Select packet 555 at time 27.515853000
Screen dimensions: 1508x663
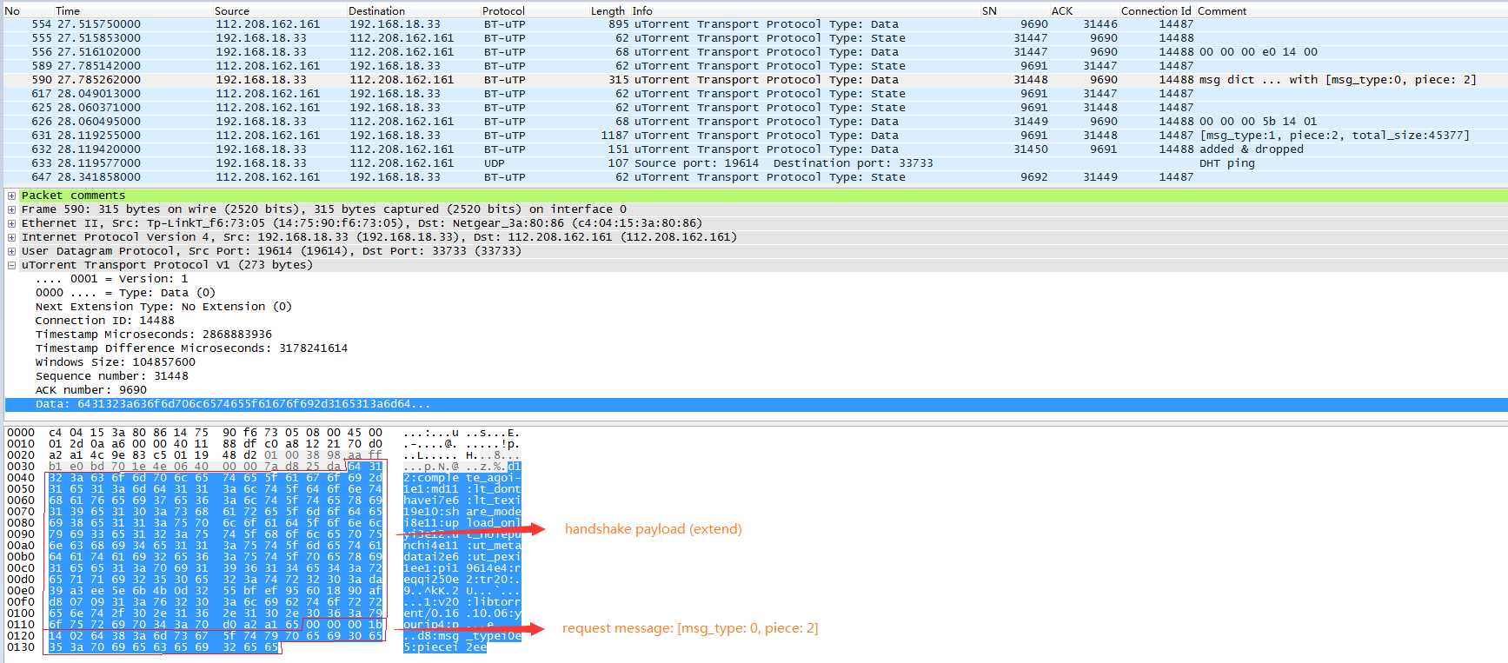(x=756, y=38)
